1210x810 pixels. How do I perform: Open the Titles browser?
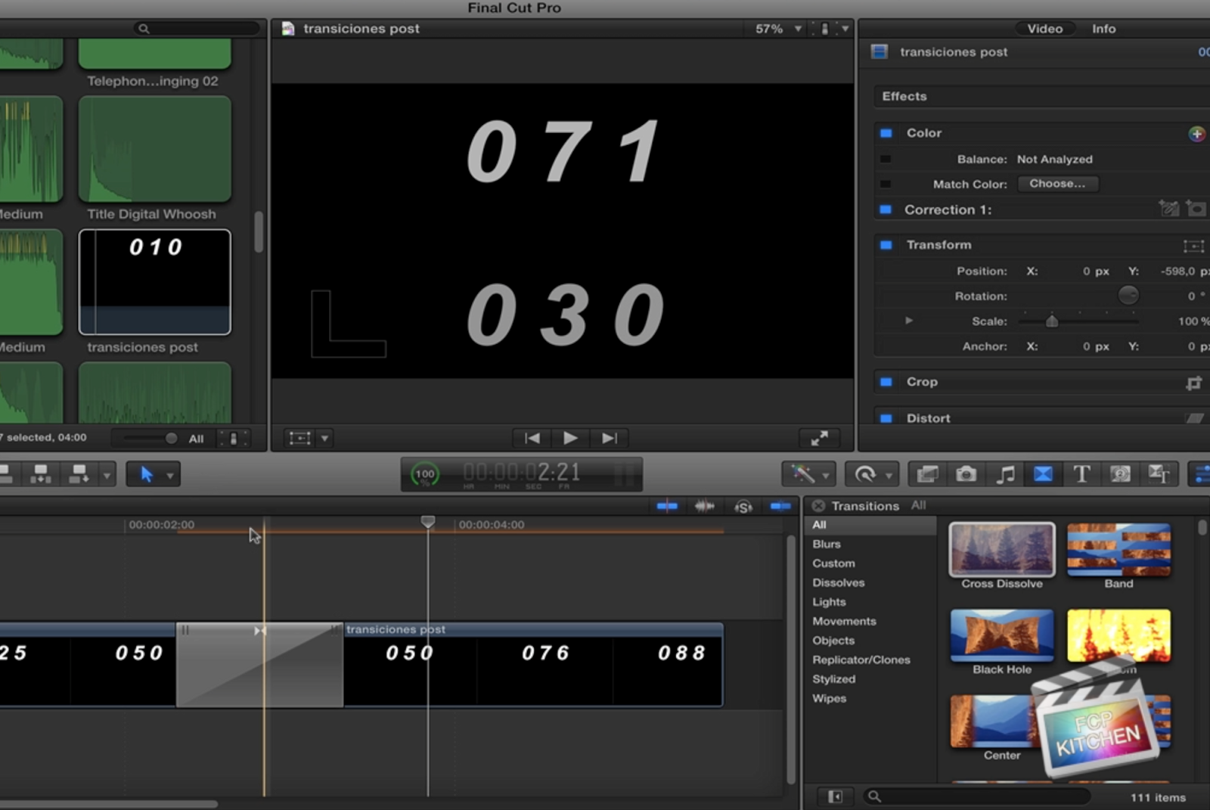point(1082,474)
